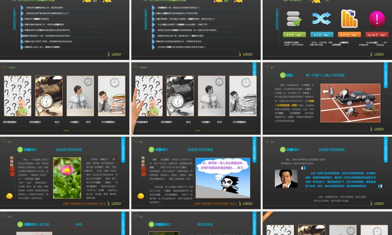This screenshot has width=392, height=235.
Task: Click the car and racetrack cartoon image
Action: tap(350, 103)
